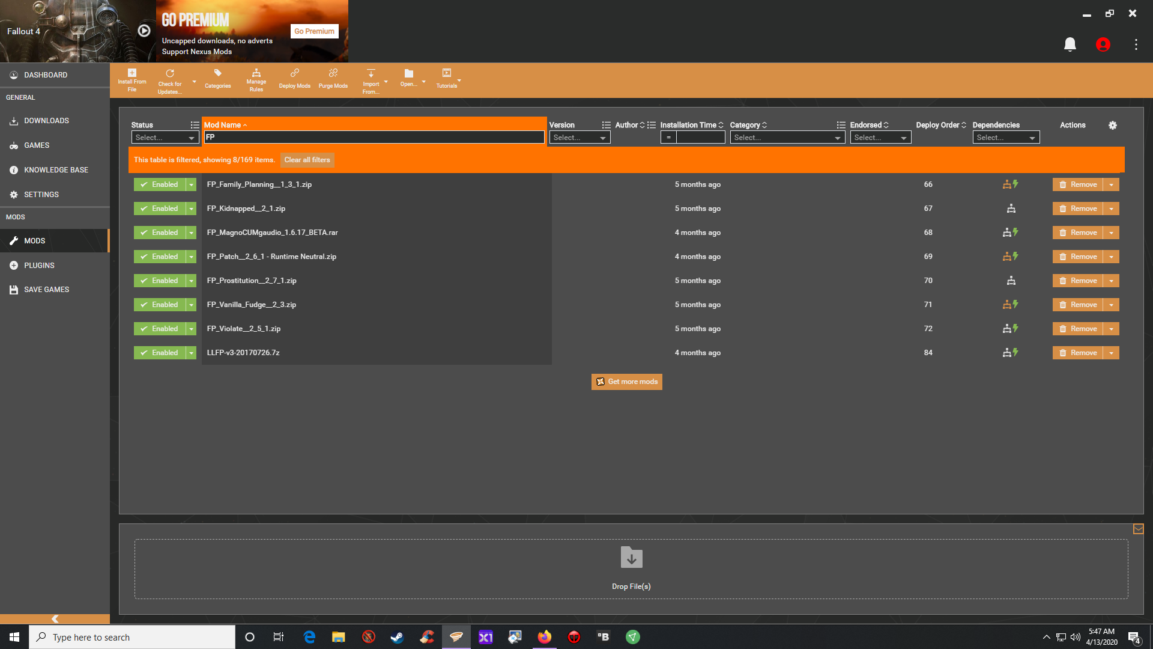
Task: Open Steam from taskbar
Action: point(397,637)
